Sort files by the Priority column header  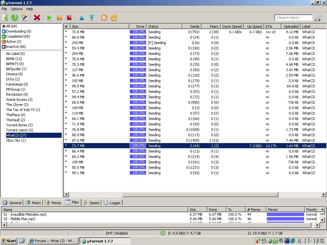(x=312, y=210)
